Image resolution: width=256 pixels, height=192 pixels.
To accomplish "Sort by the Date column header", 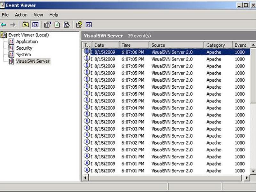I will (x=106, y=45).
